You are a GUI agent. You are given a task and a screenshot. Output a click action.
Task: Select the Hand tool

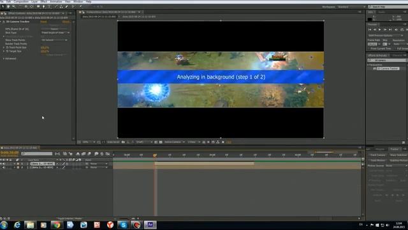pyautogui.click(x=8, y=6)
